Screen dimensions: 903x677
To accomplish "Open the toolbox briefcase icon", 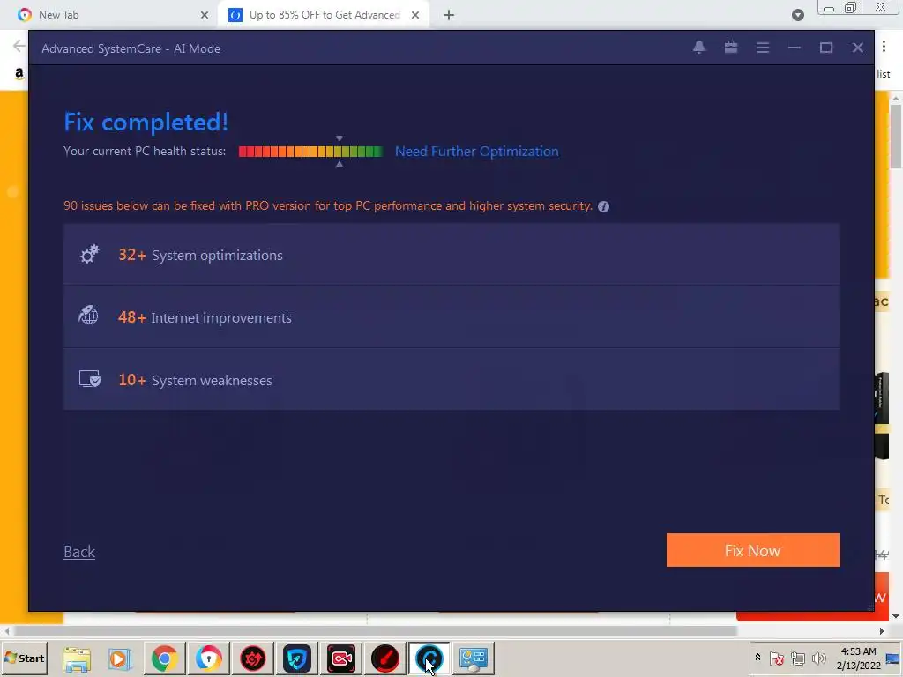I will pyautogui.click(x=731, y=48).
